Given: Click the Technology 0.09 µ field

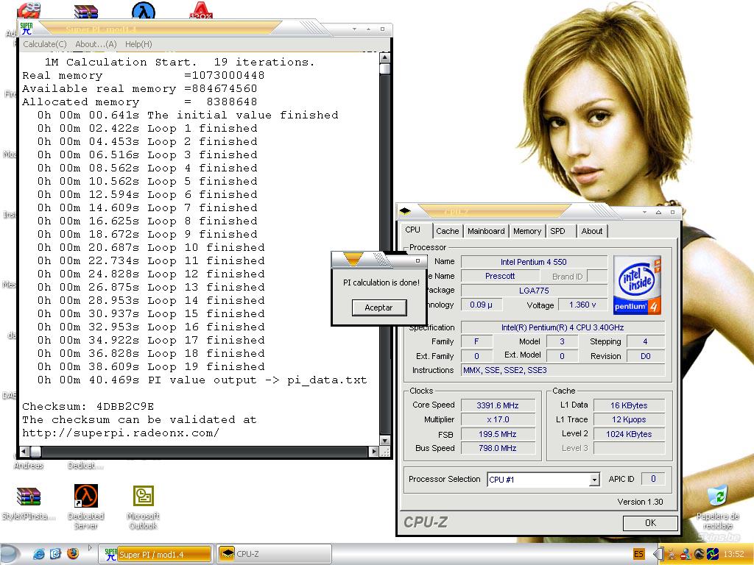Looking at the screenshot, I should (x=482, y=305).
